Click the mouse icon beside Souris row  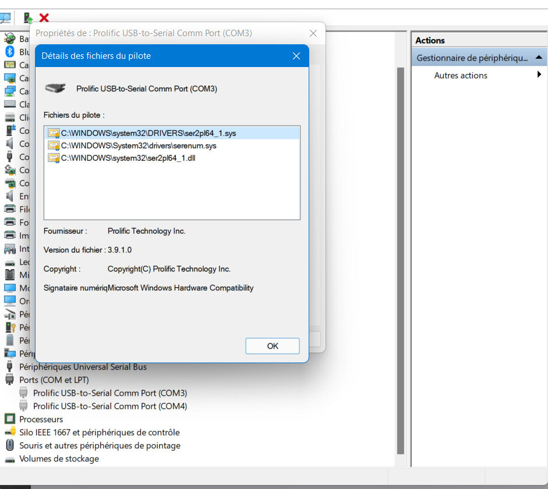(x=10, y=445)
